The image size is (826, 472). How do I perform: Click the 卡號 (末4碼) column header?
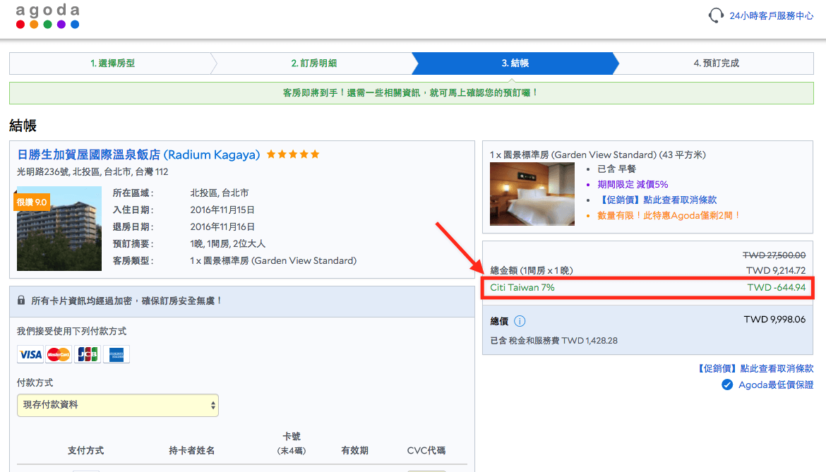[x=292, y=443]
